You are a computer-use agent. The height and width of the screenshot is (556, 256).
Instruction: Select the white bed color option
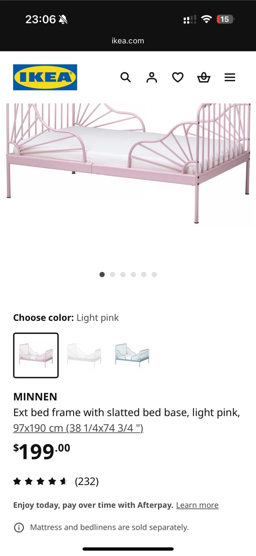coord(84,355)
